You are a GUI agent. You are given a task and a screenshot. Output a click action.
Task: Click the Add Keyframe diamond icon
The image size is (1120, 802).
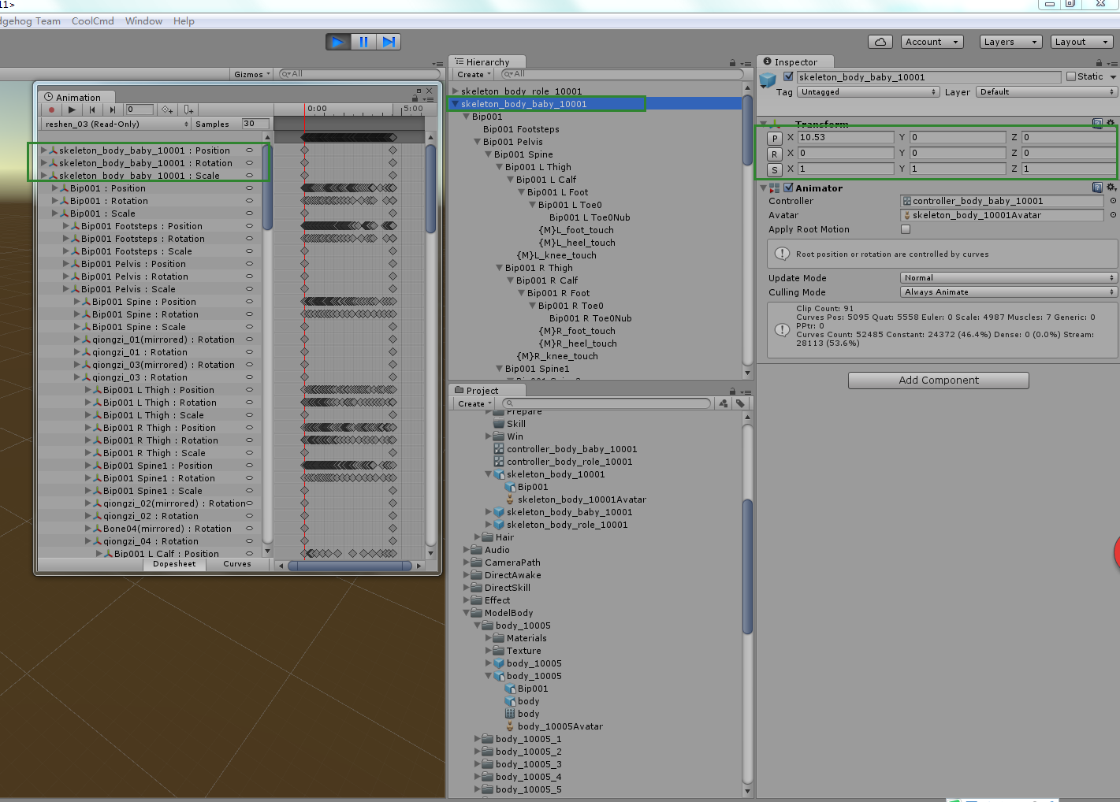pyautogui.click(x=167, y=110)
